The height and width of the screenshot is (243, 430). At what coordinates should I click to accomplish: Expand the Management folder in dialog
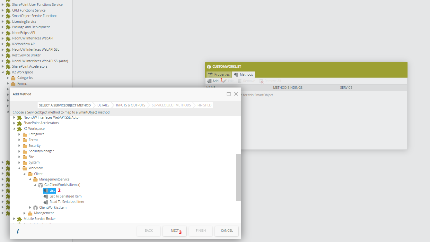click(x=25, y=213)
